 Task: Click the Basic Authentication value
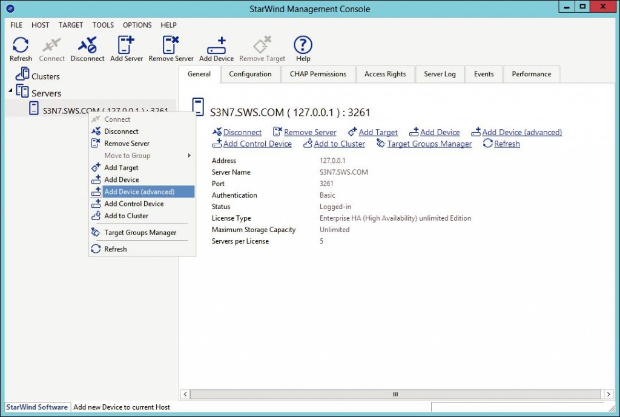tap(328, 195)
